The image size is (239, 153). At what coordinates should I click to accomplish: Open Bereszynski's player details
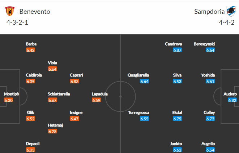click(204, 44)
